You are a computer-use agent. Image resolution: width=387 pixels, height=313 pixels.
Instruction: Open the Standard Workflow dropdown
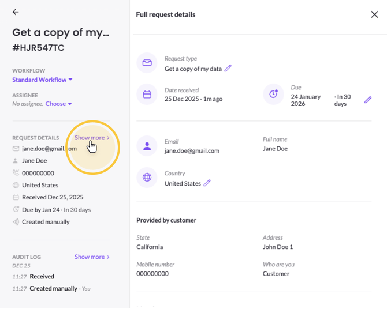tap(43, 80)
